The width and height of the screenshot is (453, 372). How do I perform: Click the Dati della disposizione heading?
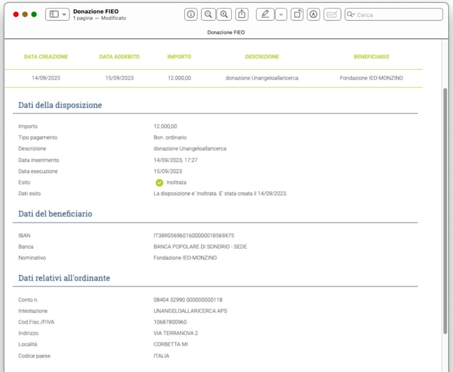(x=60, y=105)
